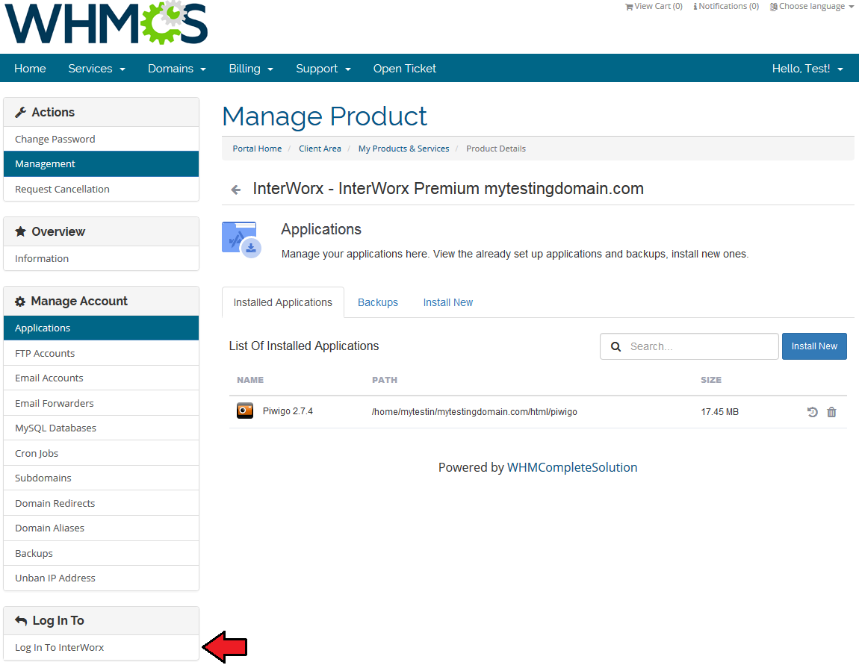This screenshot has width=859, height=671.
Task: Click Open Ticket in the navigation bar
Action: coord(405,69)
